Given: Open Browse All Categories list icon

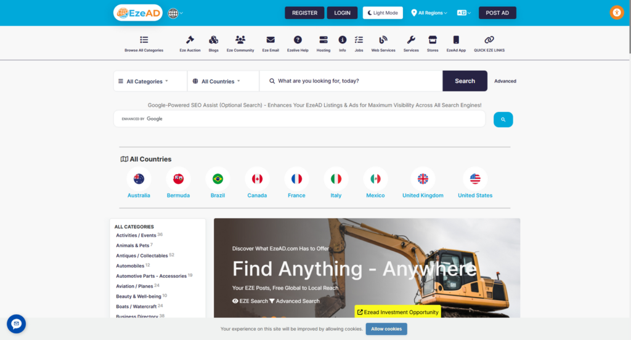Looking at the screenshot, I should coord(144,40).
